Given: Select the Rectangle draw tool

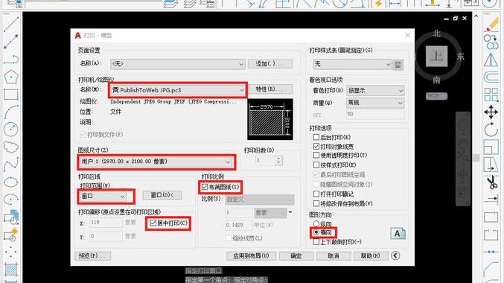Looking at the screenshot, I should 11,95.
